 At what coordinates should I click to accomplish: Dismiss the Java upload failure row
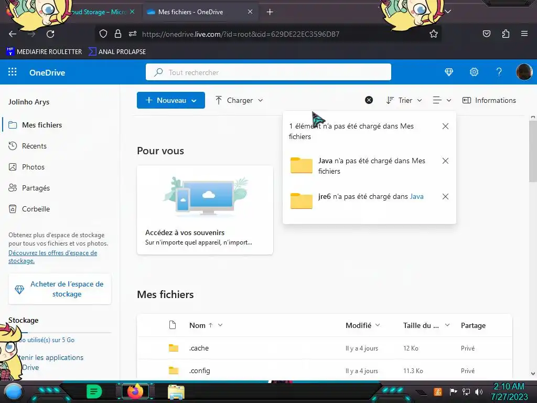pyautogui.click(x=445, y=161)
